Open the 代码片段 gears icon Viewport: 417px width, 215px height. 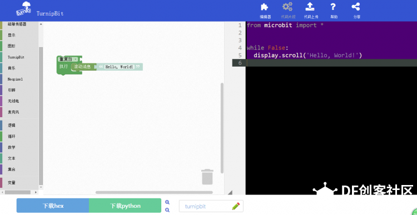pyautogui.click(x=288, y=11)
